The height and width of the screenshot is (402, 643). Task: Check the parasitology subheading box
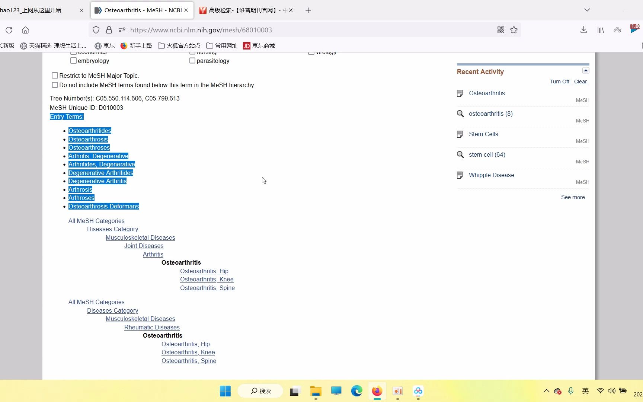click(x=192, y=61)
